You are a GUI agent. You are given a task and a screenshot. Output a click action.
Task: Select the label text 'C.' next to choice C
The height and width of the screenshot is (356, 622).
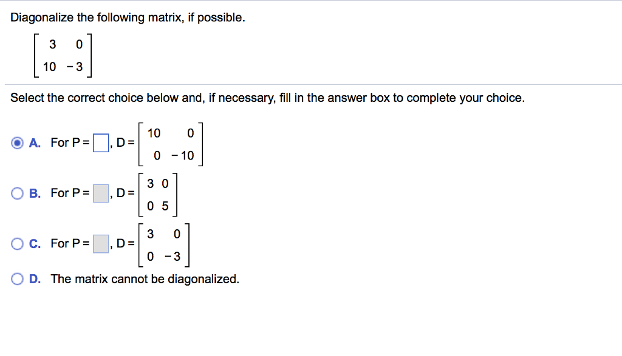pyautogui.click(x=33, y=243)
